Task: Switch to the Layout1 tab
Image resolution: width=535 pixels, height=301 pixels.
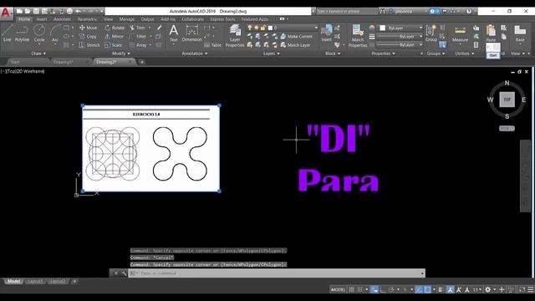Action: pos(35,282)
